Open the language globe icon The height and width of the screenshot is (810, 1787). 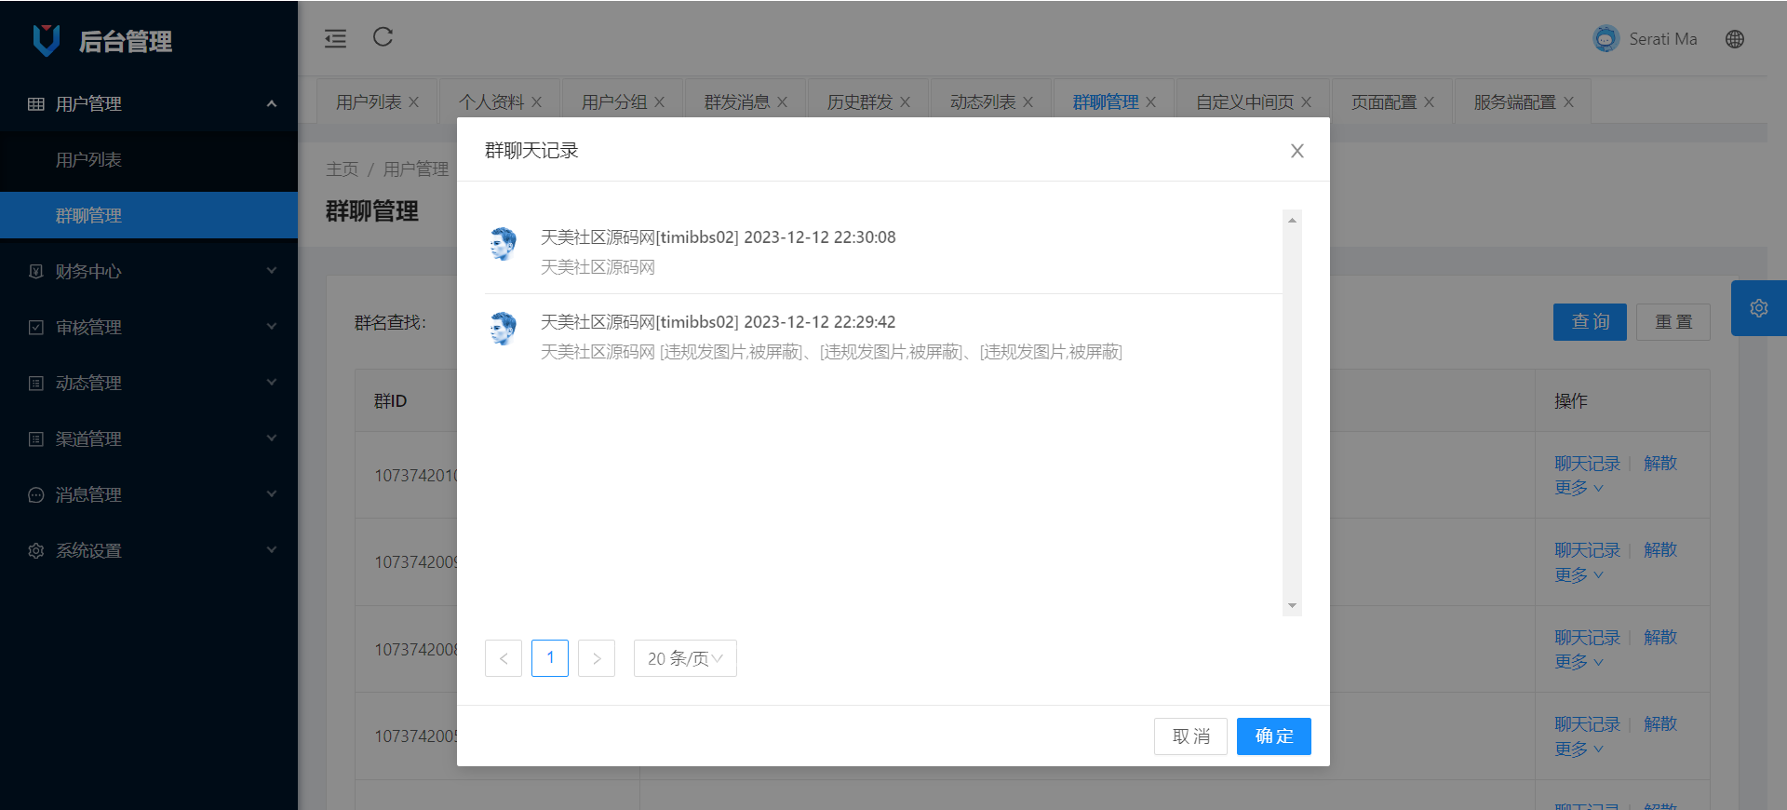coord(1734,39)
